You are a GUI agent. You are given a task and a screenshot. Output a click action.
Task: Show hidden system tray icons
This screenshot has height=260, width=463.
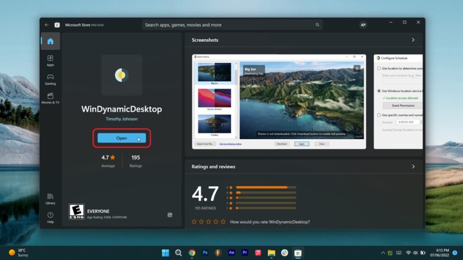(x=383, y=253)
